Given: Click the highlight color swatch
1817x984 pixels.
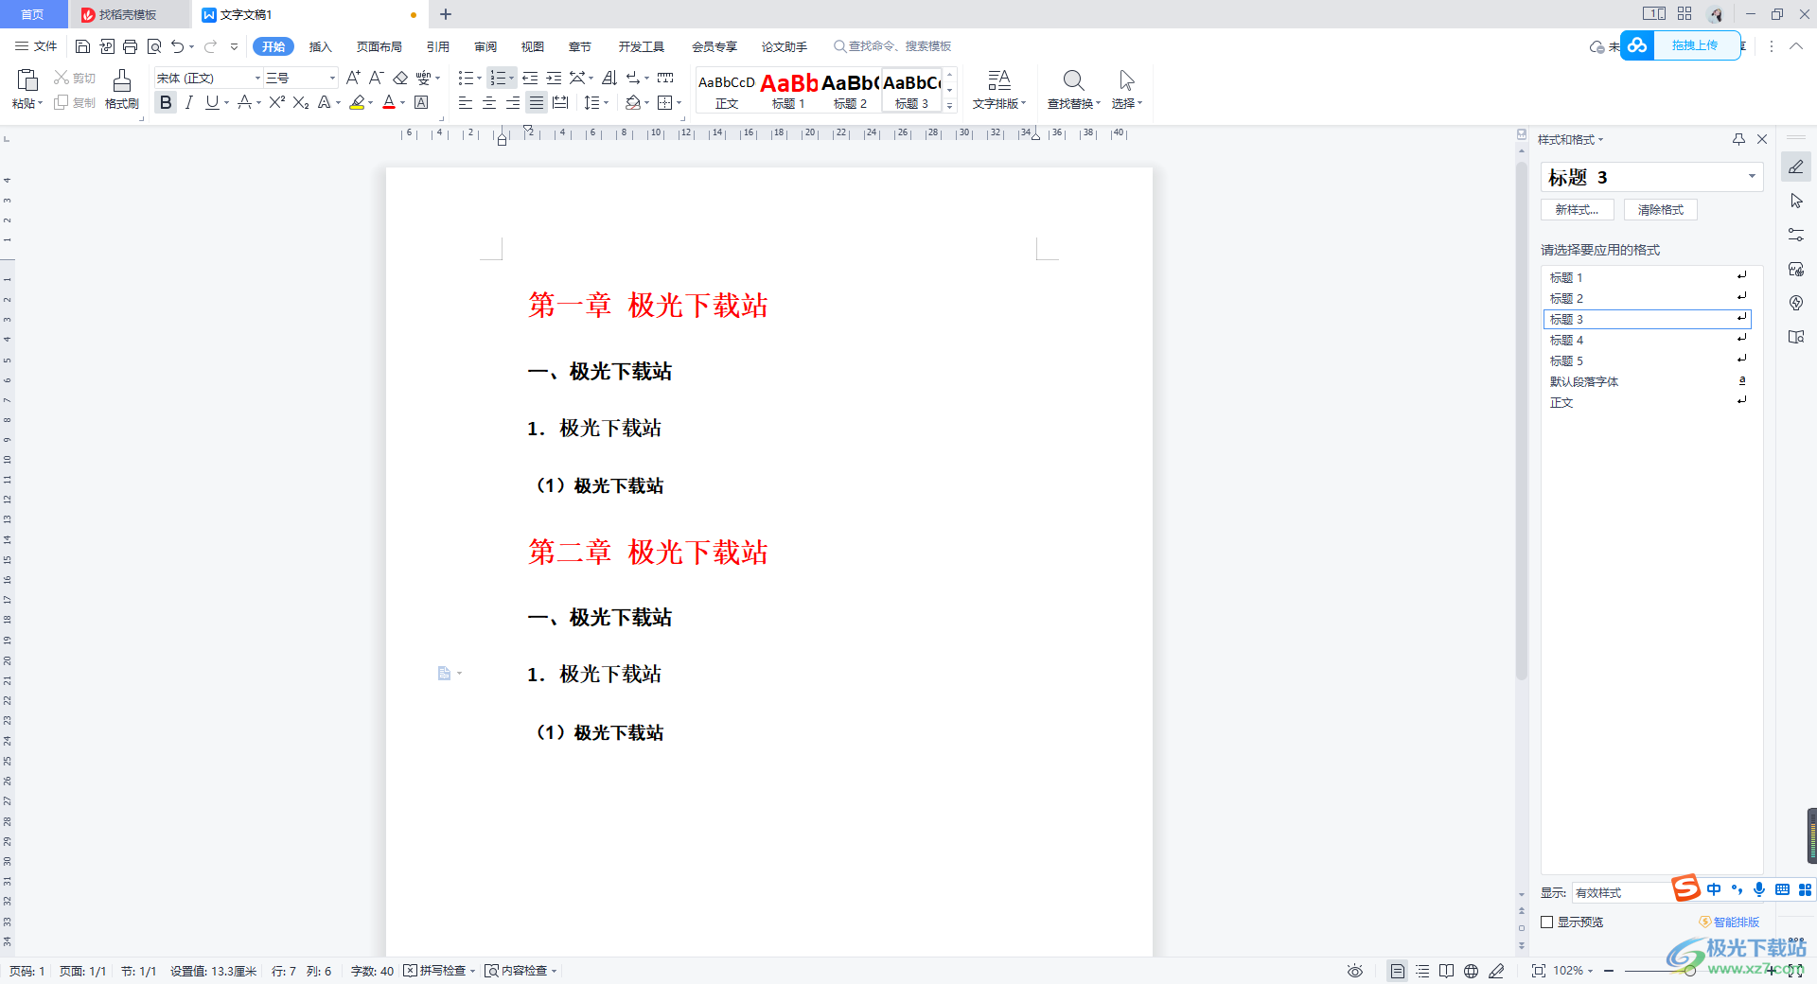Looking at the screenshot, I should tap(357, 103).
